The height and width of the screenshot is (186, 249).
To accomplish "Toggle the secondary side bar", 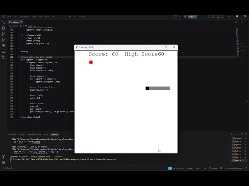I will pos(223,16).
